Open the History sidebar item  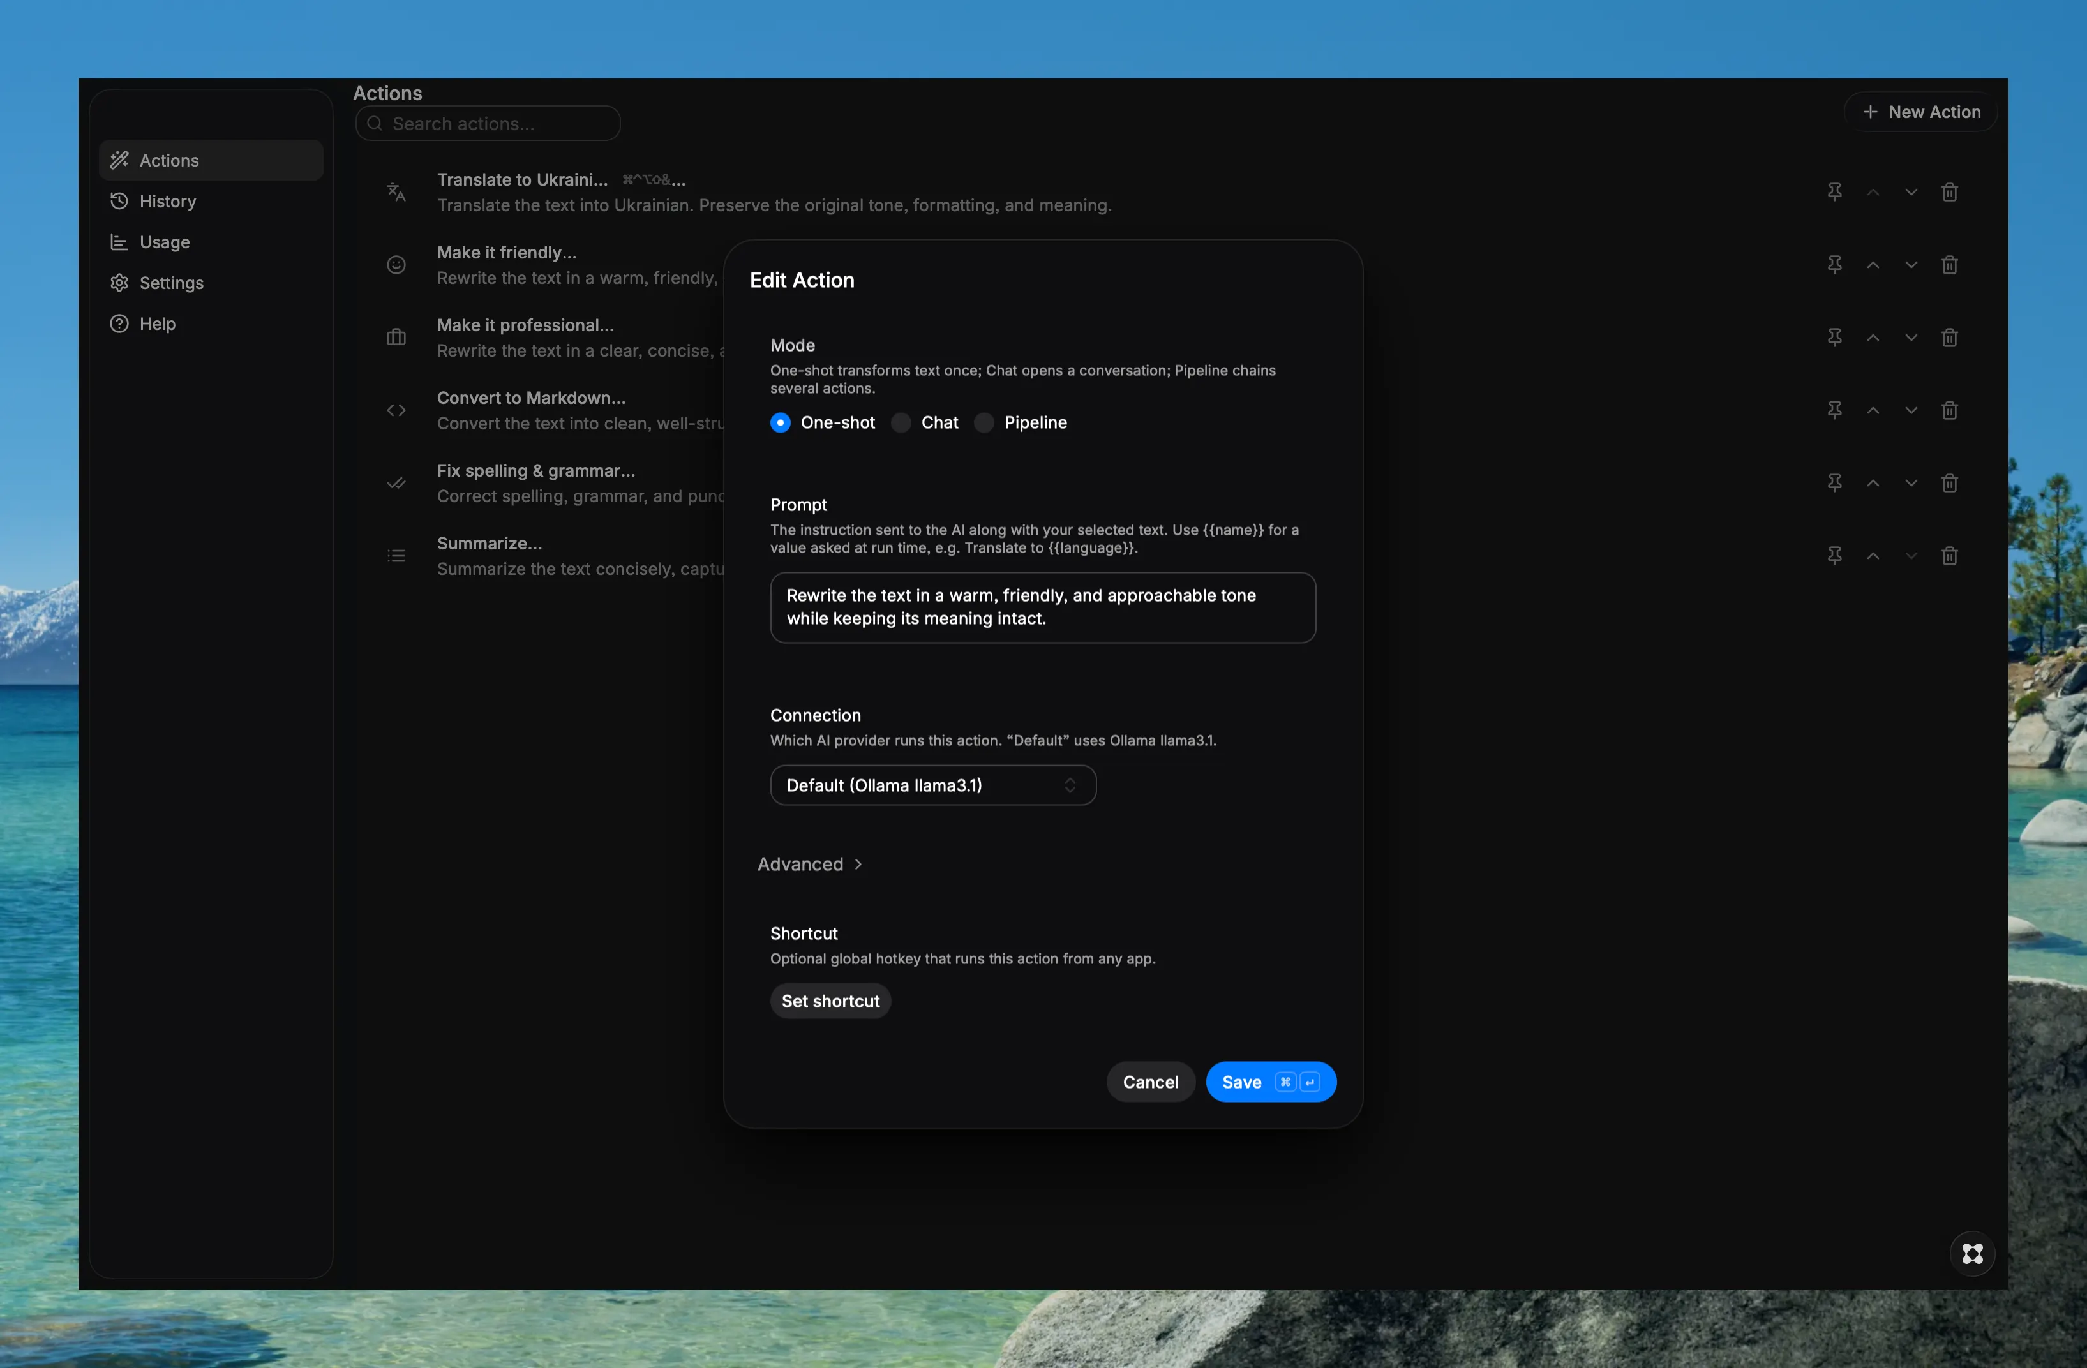(x=211, y=202)
